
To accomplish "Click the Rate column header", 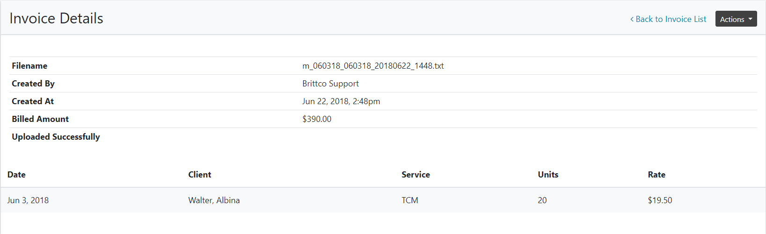I will (657, 175).
